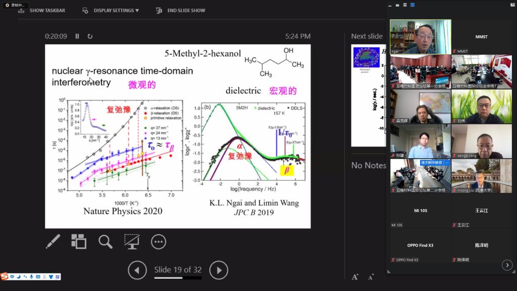Increase the notes text size

[x=355, y=276]
